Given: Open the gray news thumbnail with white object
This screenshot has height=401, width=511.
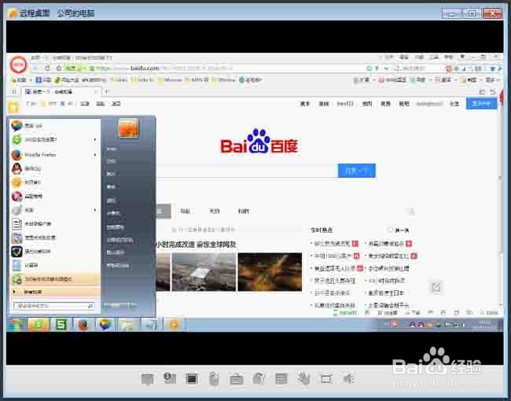Looking at the screenshot, I should click(x=204, y=272).
